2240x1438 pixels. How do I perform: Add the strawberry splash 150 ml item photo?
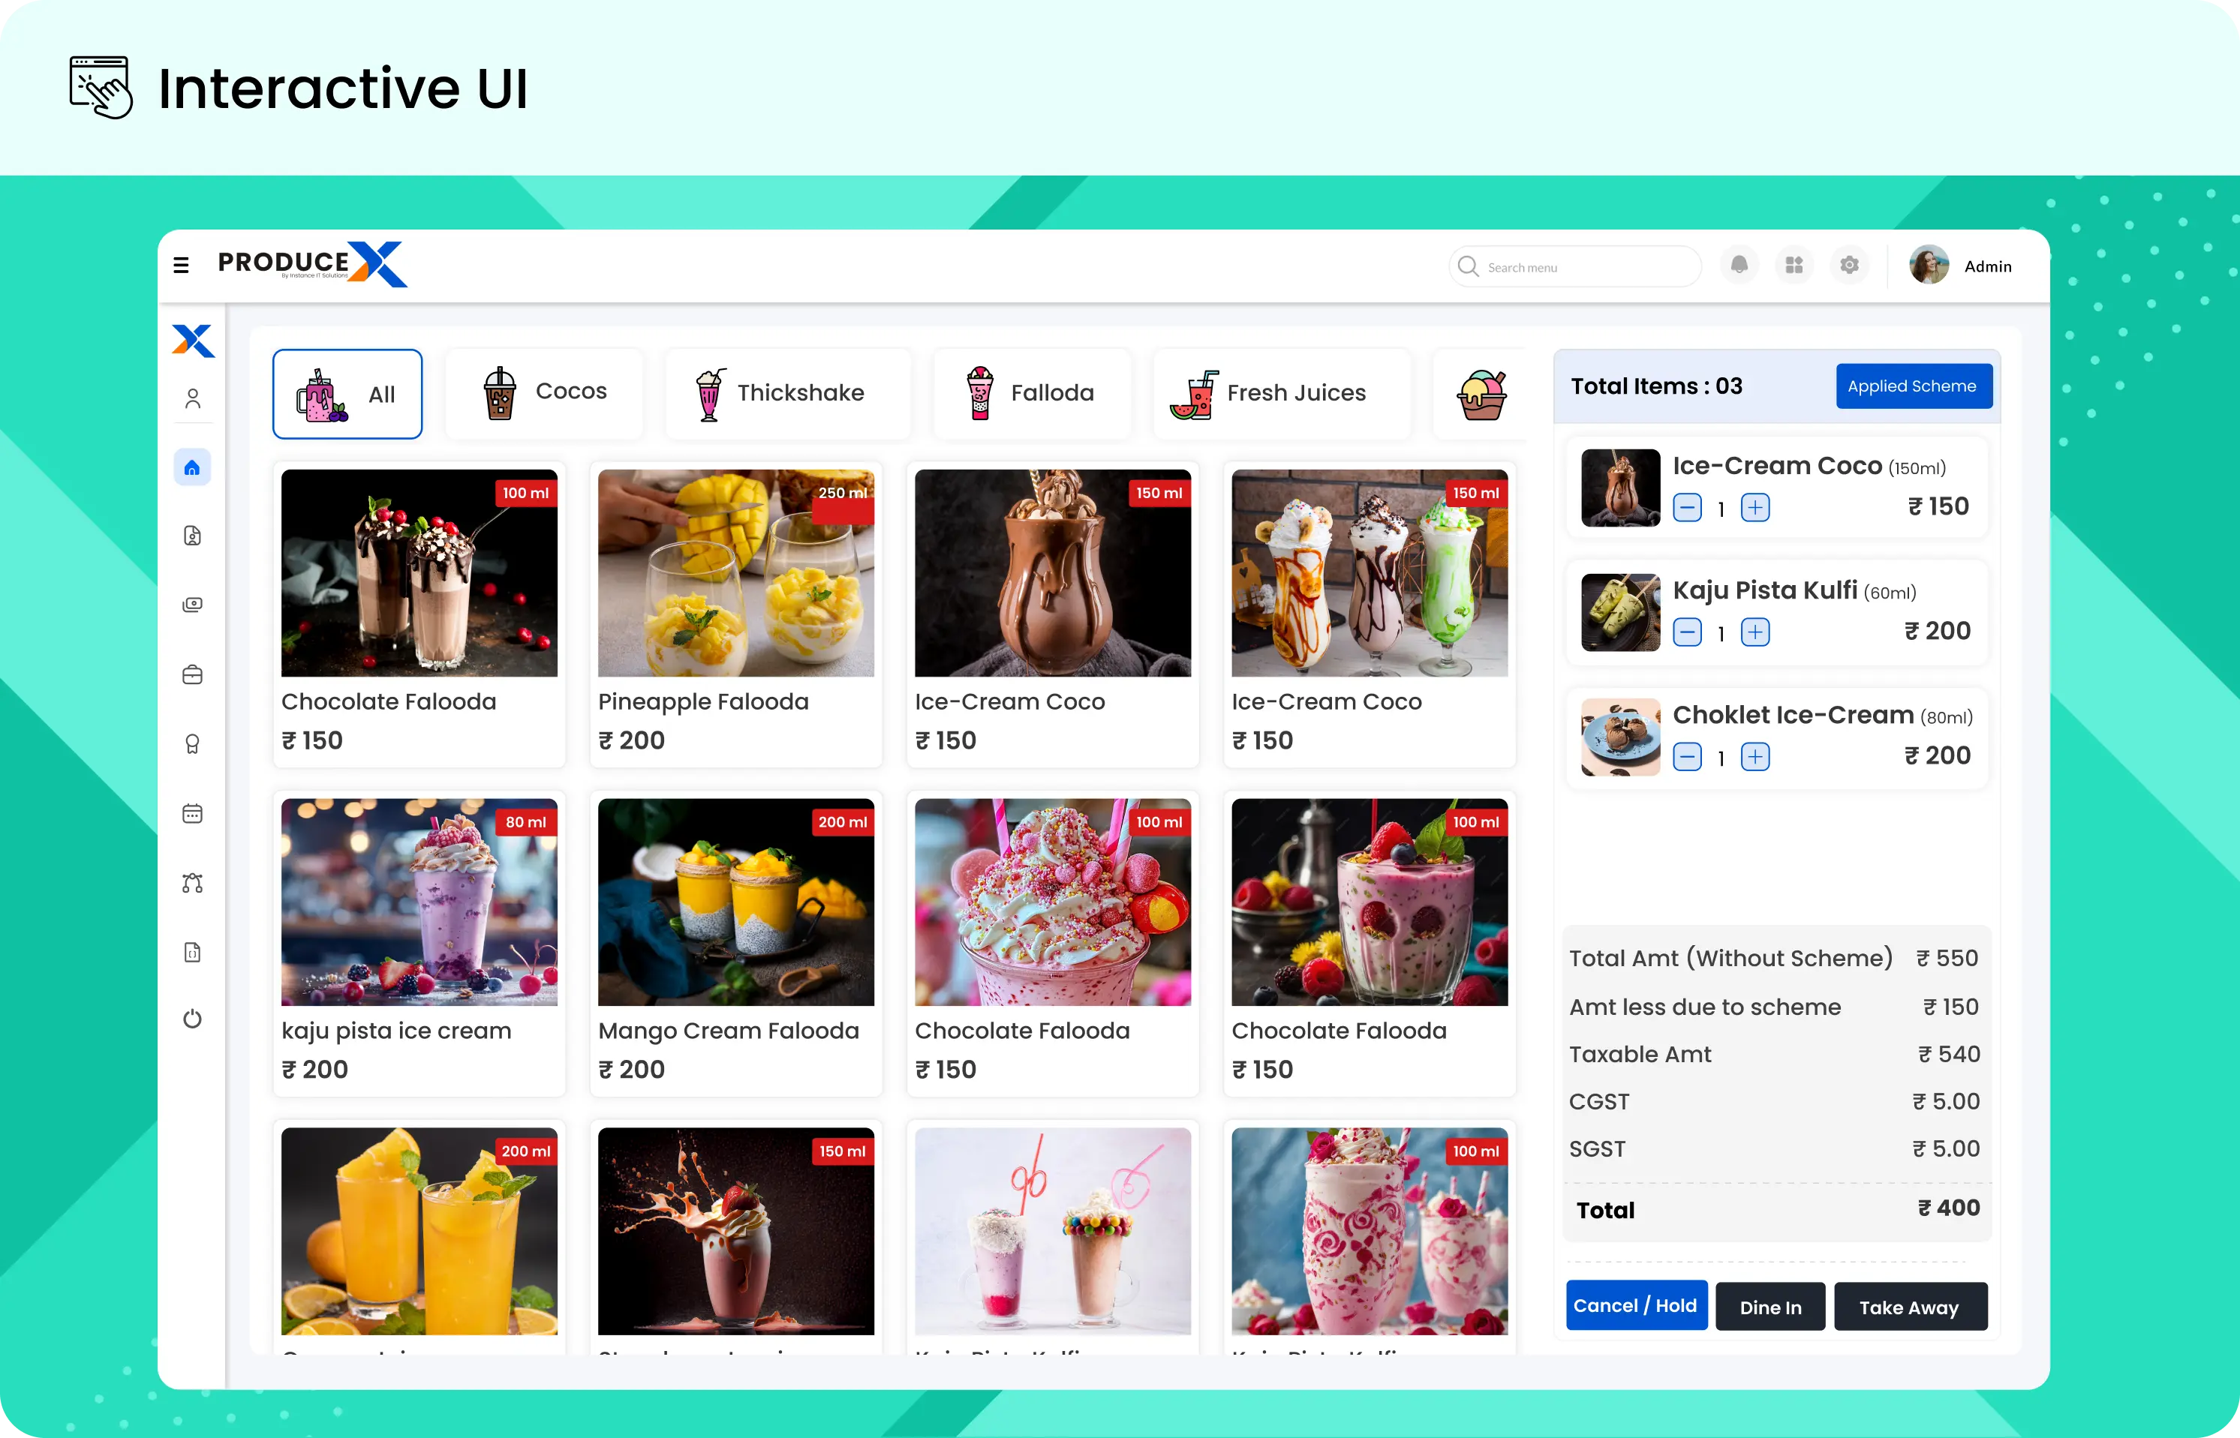coord(736,1231)
